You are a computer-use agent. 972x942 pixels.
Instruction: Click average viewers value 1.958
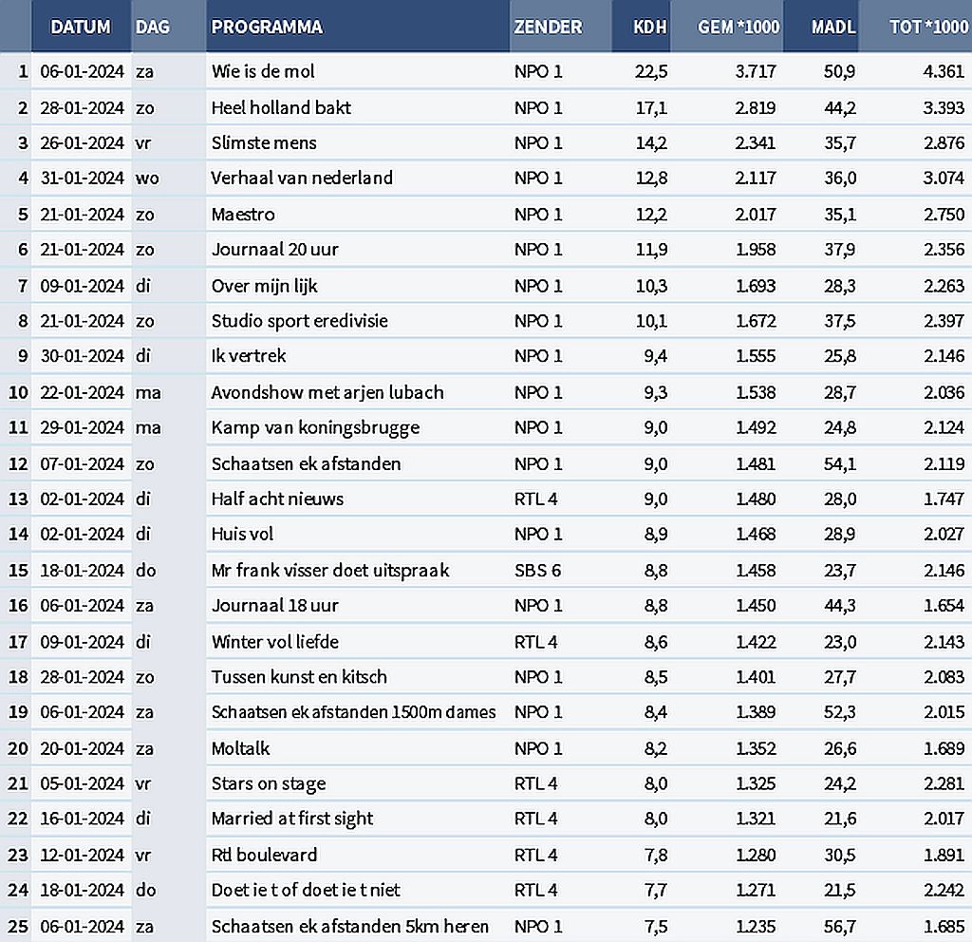click(x=756, y=250)
